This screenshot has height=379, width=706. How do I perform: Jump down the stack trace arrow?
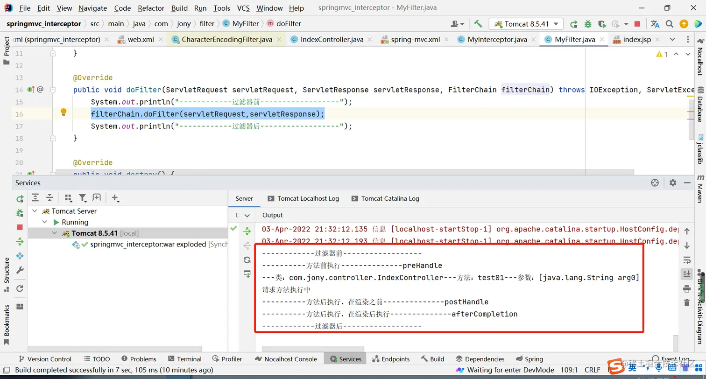coord(686,246)
